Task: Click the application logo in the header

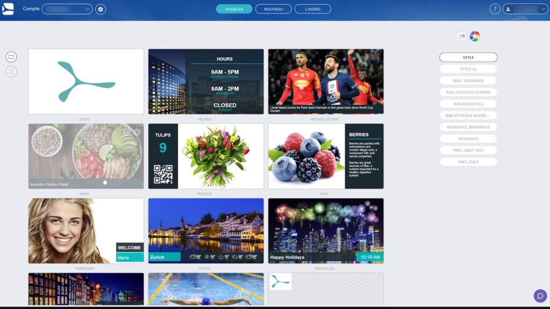Action: click(8, 9)
